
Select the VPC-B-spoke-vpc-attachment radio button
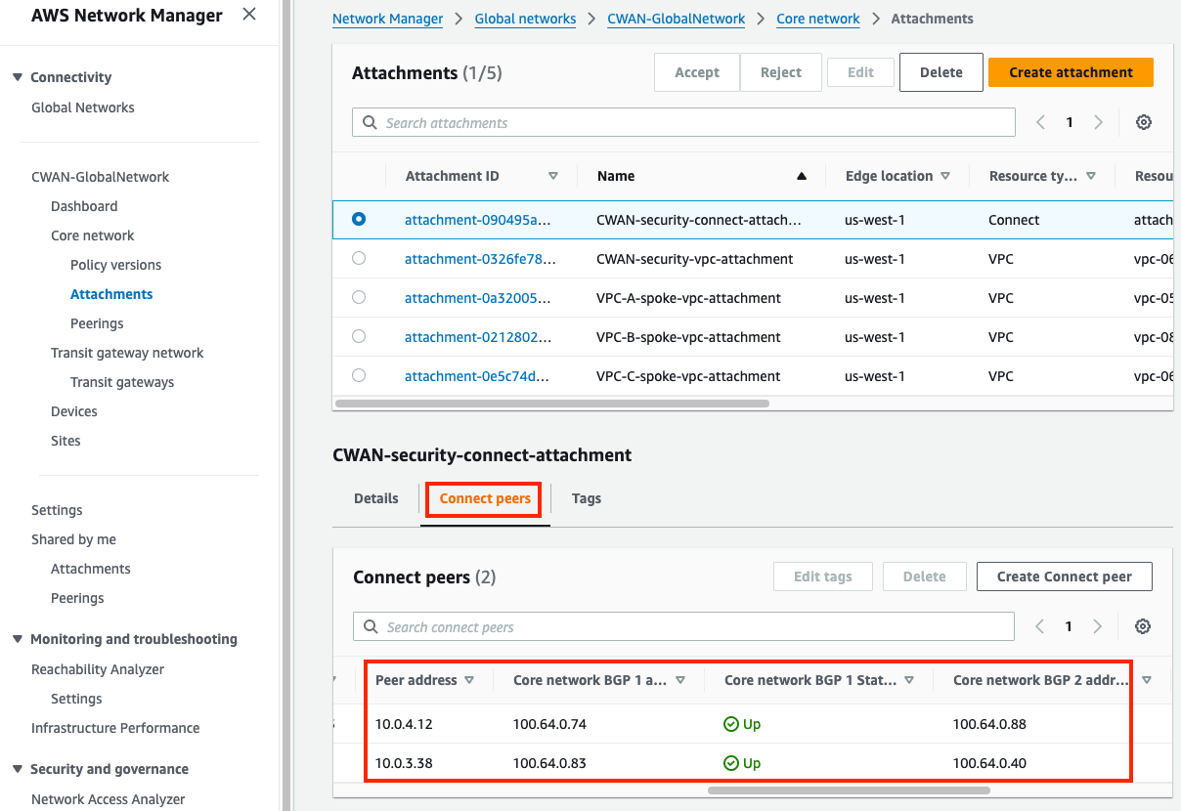(359, 336)
